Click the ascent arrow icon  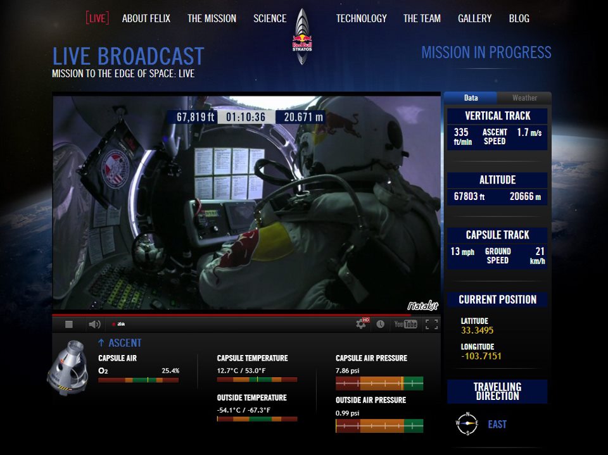coord(101,342)
